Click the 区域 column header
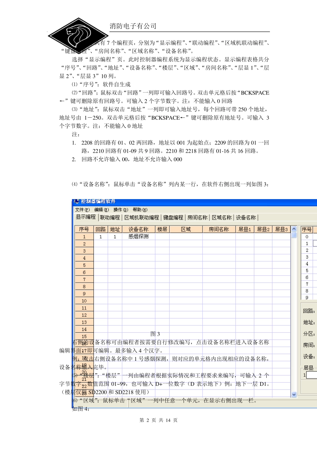Image resolution: width=317 pixels, height=449 pixels. coord(186,229)
